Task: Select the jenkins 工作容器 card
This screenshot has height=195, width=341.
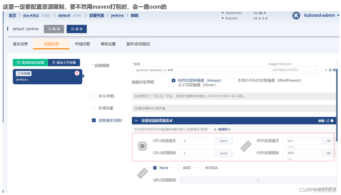Action: point(48,77)
